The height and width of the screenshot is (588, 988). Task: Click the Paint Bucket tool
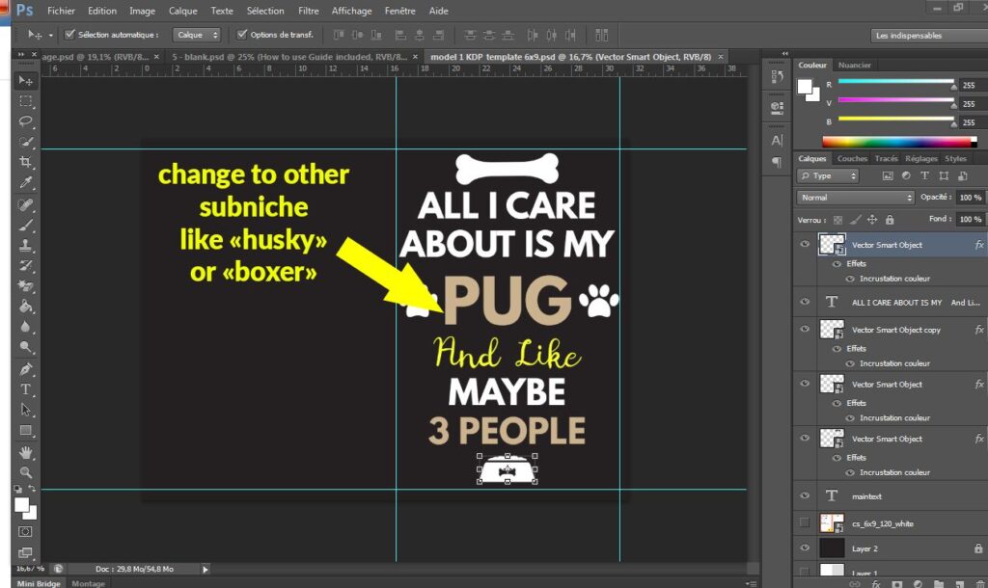pyautogui.click(x=26, y=307)
